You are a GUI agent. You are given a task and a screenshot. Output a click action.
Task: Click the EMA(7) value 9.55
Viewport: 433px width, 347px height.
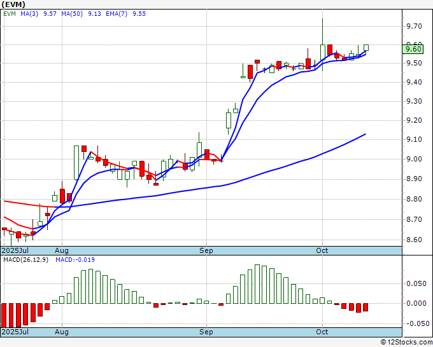(x=139, y=14)
